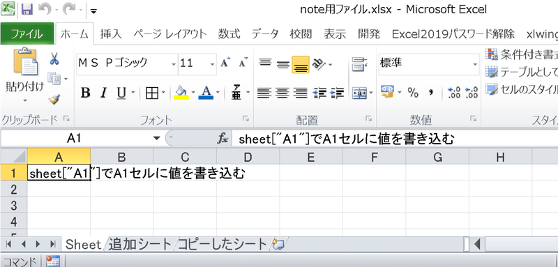Click the Merge and Center icon

[x=359, y=93]
